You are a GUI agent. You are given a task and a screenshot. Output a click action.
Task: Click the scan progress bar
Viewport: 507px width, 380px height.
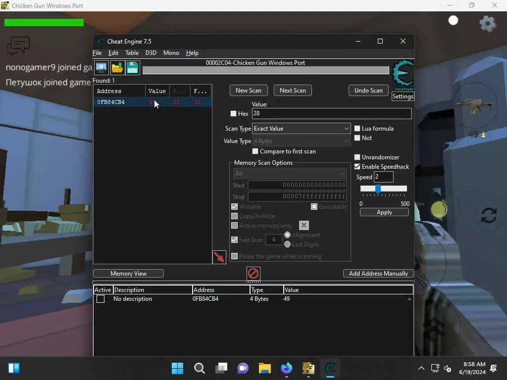[265, 70]
